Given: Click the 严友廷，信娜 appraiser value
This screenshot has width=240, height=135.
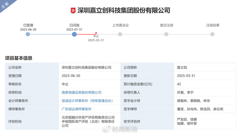Looking at the screenshot, I should point(187,119).
